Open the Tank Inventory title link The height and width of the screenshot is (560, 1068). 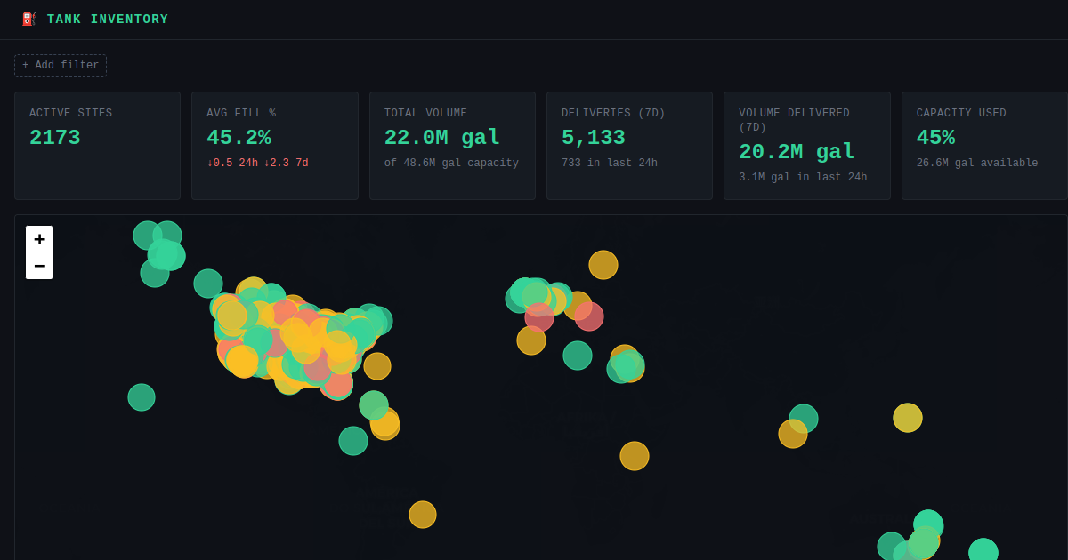pyautogui.click(x=108, y=20)
